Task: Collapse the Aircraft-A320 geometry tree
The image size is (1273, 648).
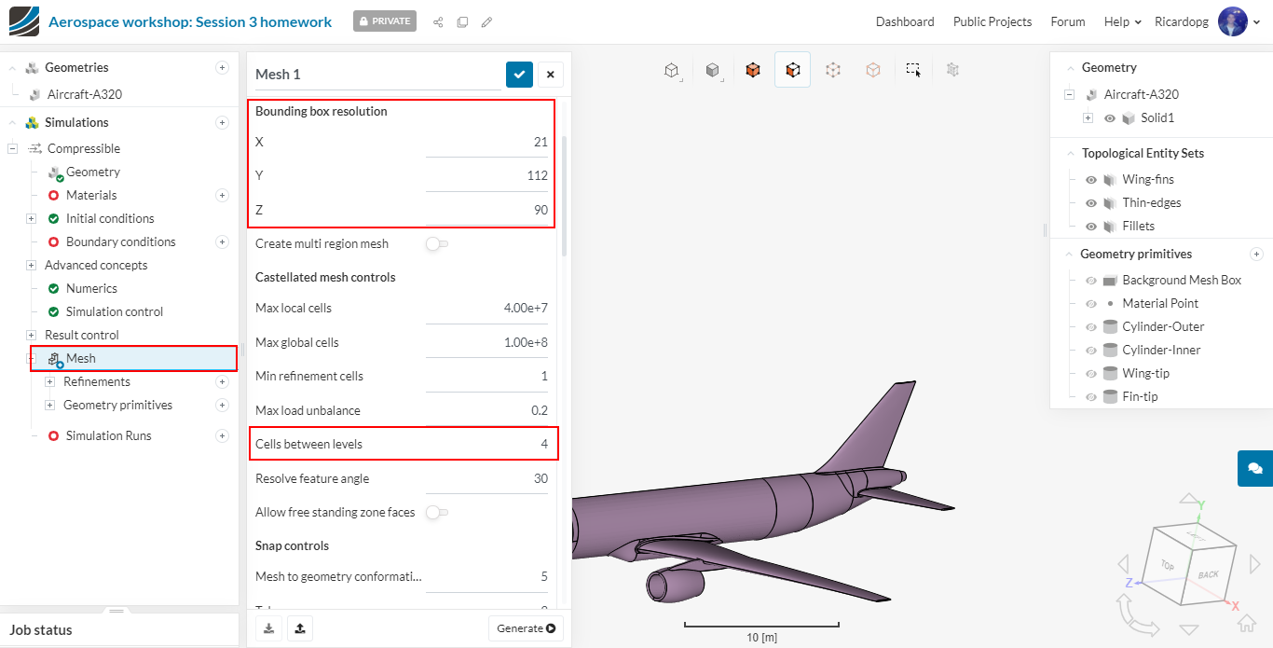Action: [x=1069, y=94]
